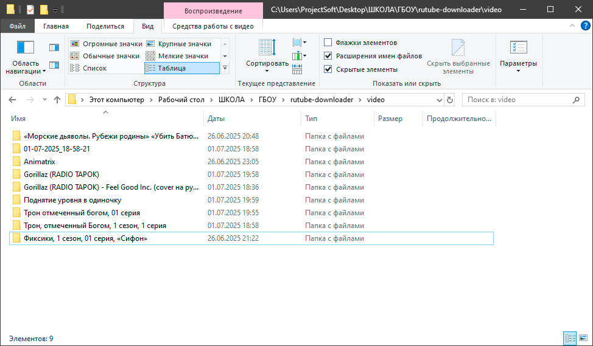Click the Сортировать icon
Image resolution: width=593 pixels, height=346 pixels.
click(x=267, y=49)
